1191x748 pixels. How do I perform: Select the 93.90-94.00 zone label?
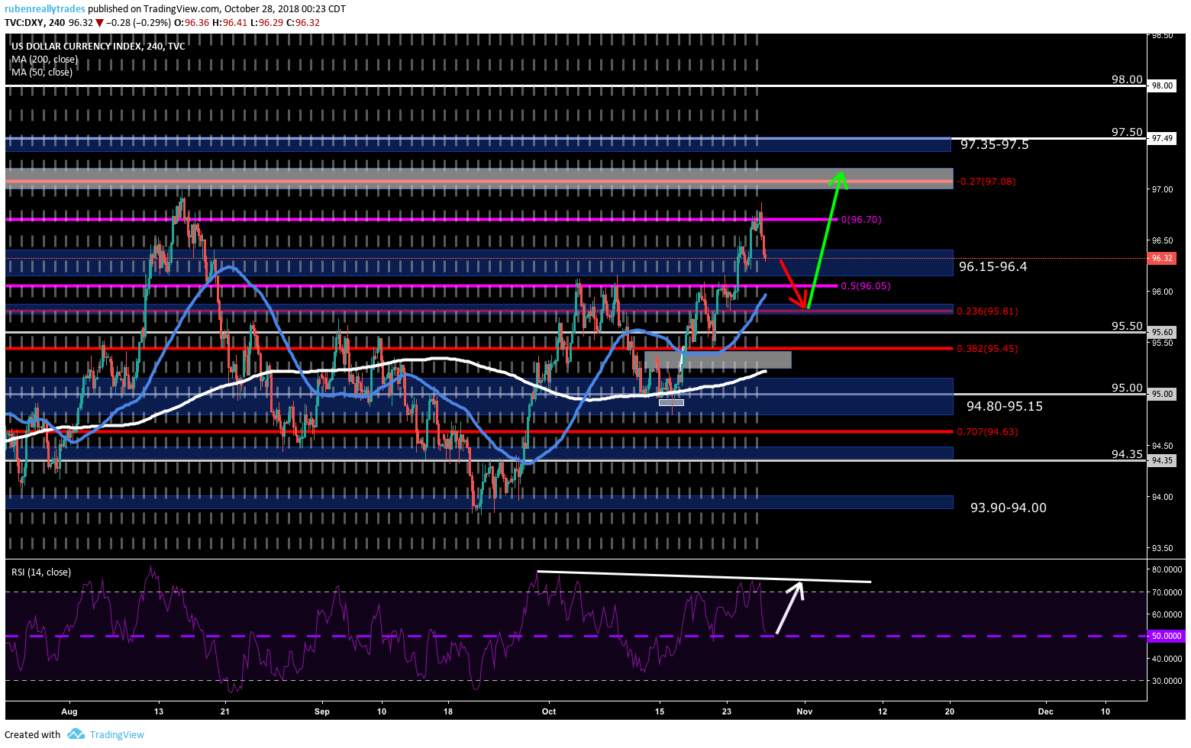coord(1009,508)
